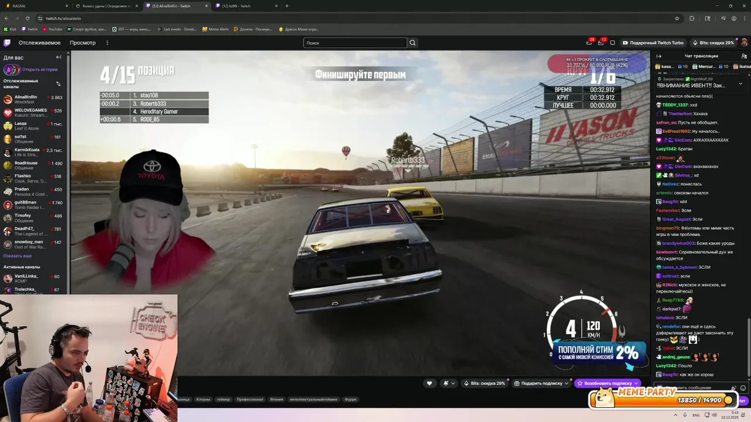751x422 pixels.
Task: Click the Профессионал stream tag
Action: (x=250, y=399)
